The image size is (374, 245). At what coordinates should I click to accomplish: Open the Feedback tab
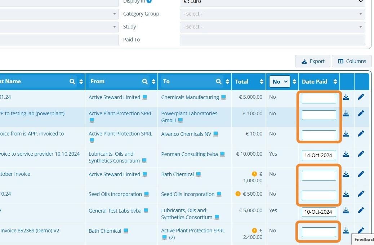tap(363, 239)
